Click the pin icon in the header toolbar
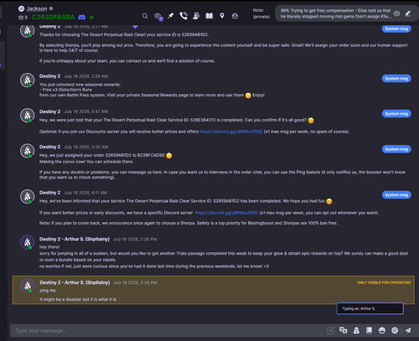 (170, 16)
